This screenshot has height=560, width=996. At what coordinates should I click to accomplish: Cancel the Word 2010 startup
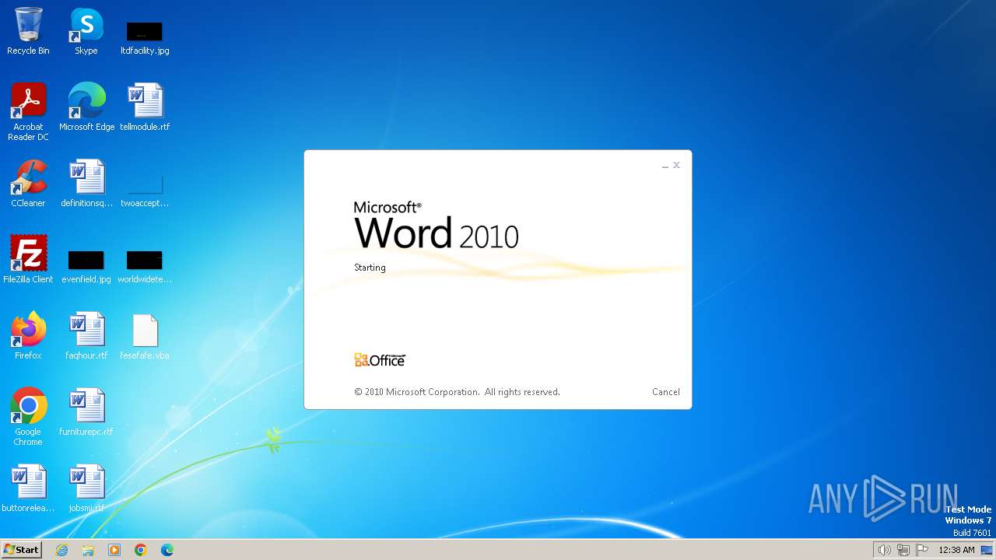click(x=666, y=392)
